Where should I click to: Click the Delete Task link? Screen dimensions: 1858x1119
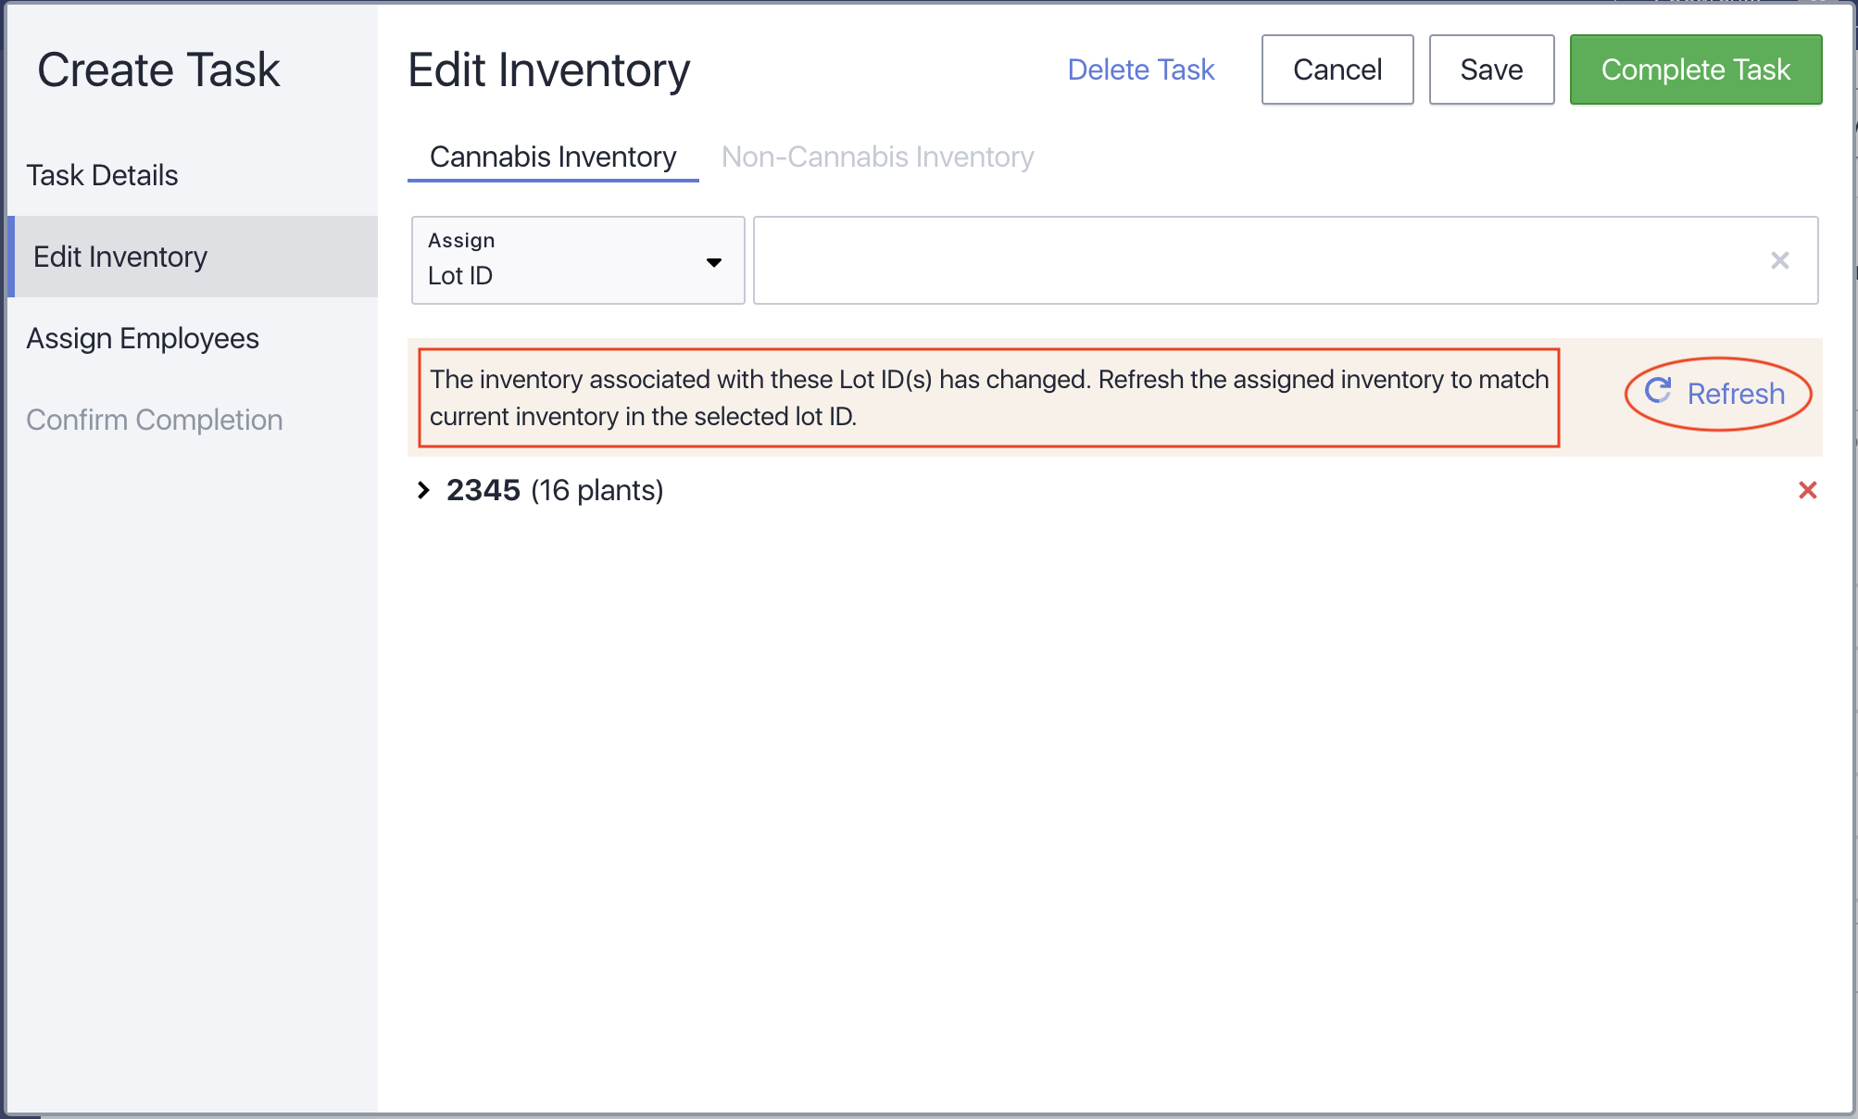1140,69
